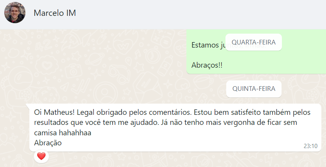Screen dimensions: 326x167
Task: Click the 23:10 message timestamp
Action: coord(310,146)
